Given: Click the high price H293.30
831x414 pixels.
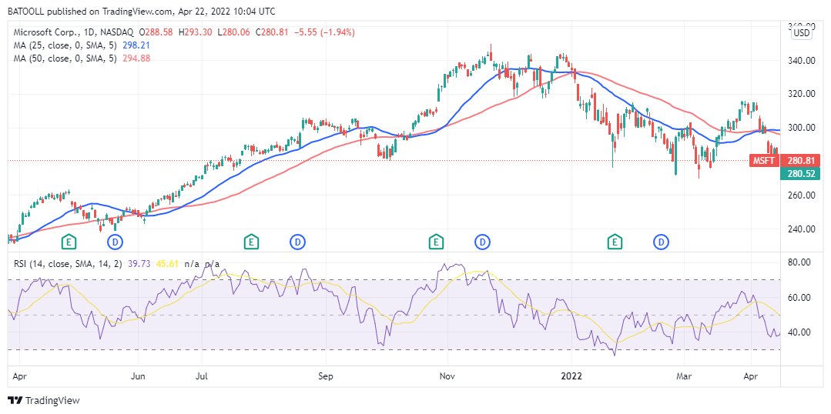Looking at the screenshot, I should tap(195, 32).
